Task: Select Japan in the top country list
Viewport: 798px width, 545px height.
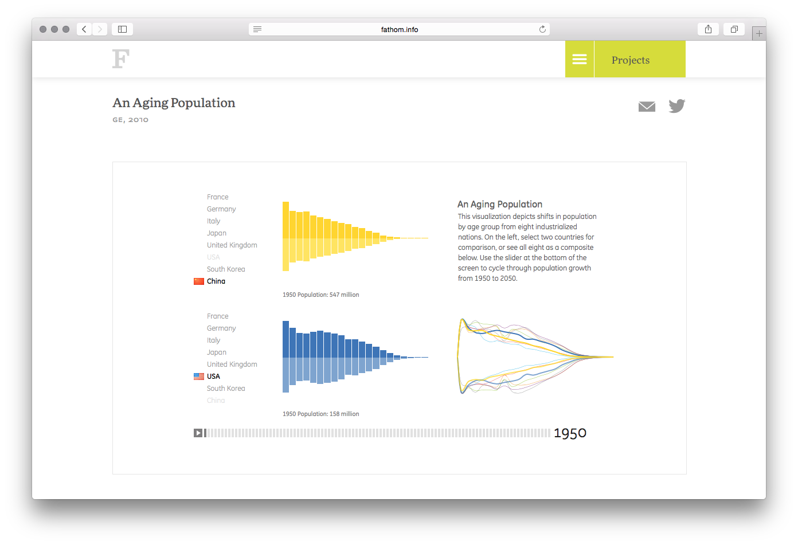Action: click(x=216, y=233)
